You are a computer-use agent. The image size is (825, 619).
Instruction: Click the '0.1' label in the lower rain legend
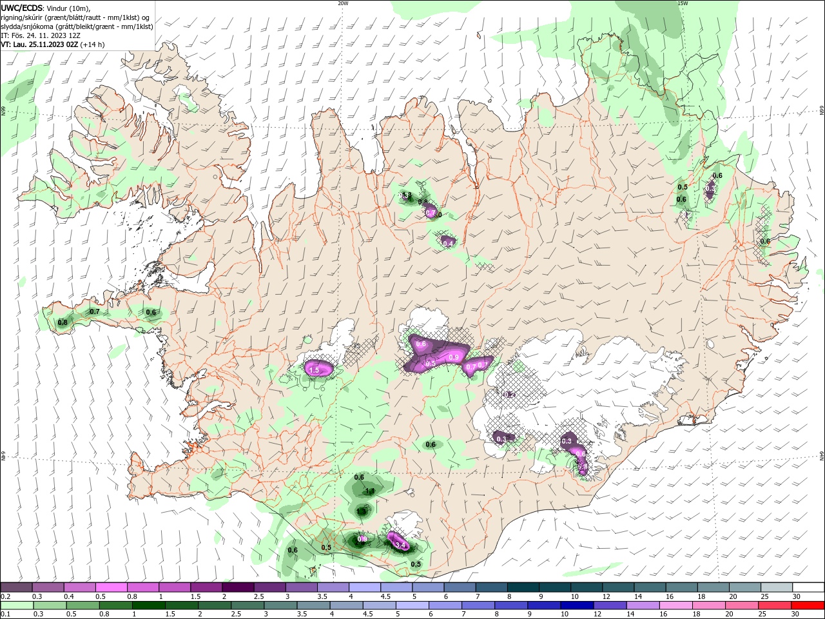(5, 614)
